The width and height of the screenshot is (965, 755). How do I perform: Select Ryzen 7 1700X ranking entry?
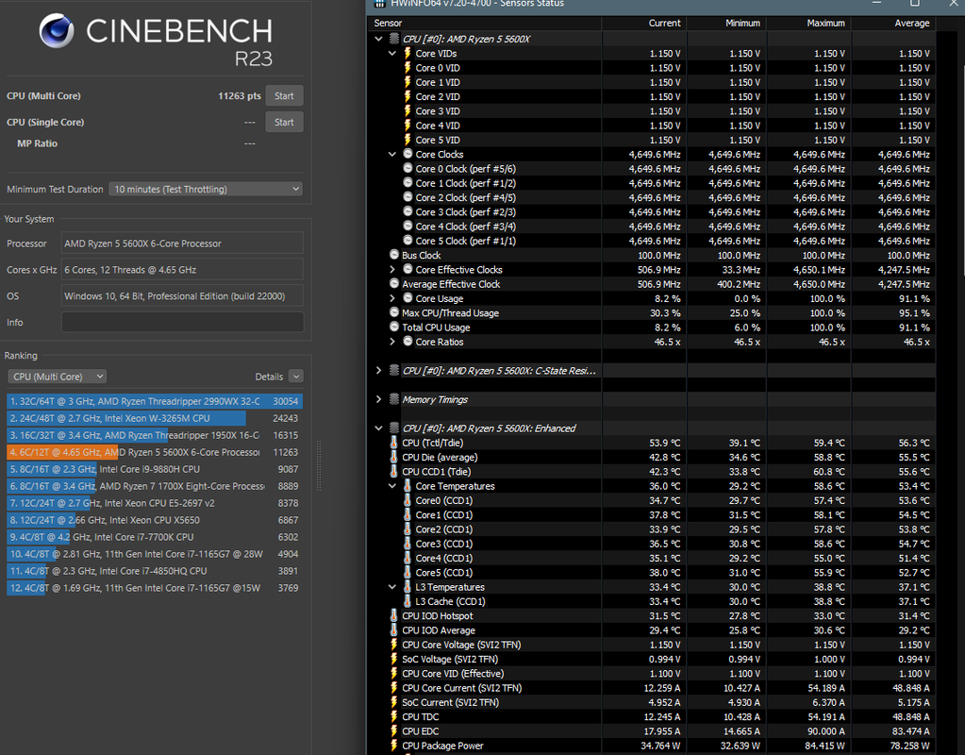click(x=155, y=486)
